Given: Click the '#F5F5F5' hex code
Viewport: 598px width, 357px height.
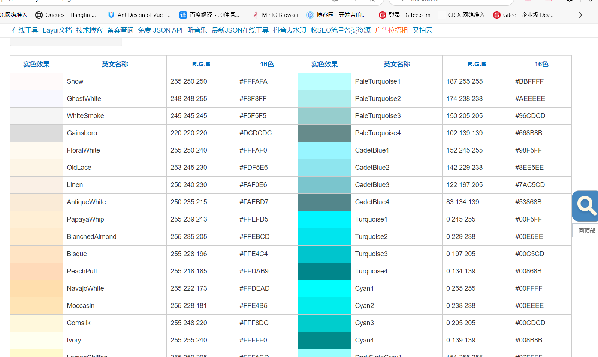Looking at the screenshot, I should click(x=253, y=116).
